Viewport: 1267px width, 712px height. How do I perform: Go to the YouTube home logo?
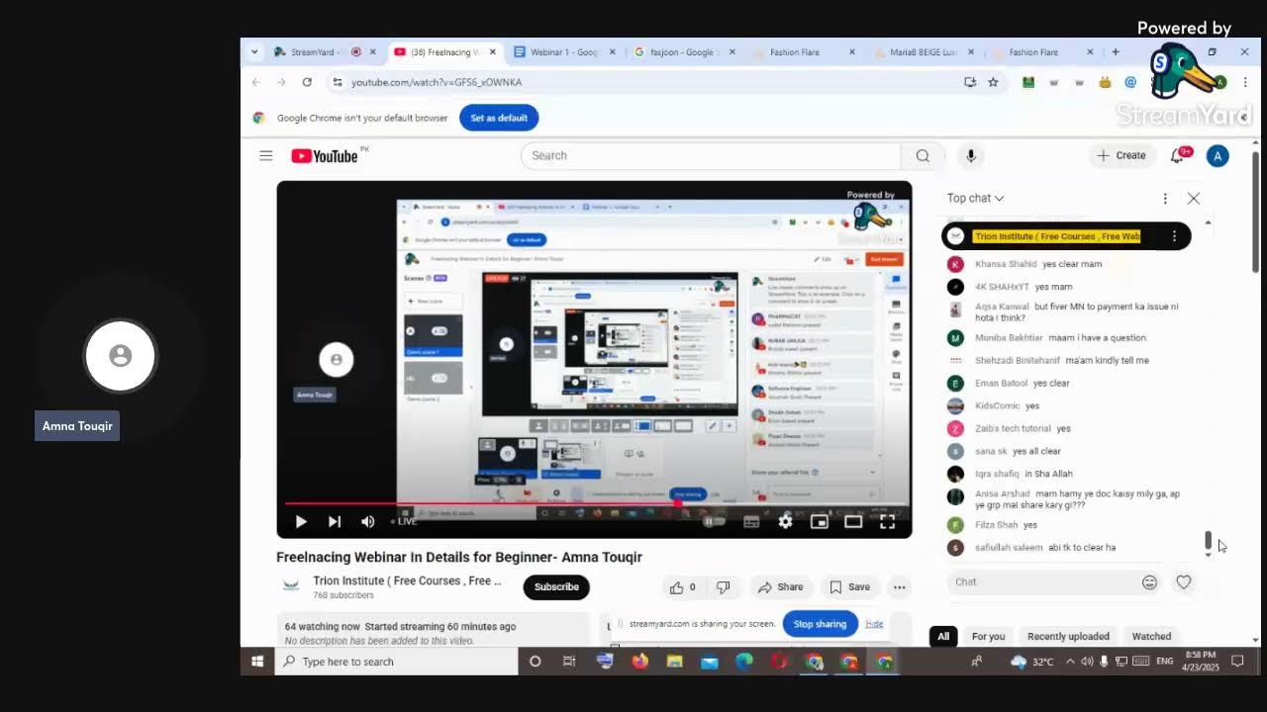325,155
